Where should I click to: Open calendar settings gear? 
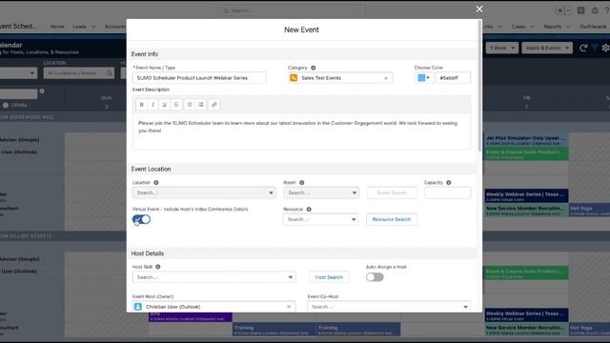coord(606,48)
